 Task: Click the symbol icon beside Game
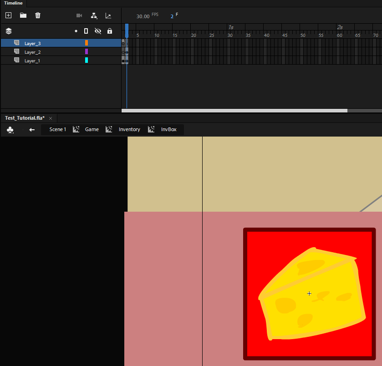[x=76, y=129]
